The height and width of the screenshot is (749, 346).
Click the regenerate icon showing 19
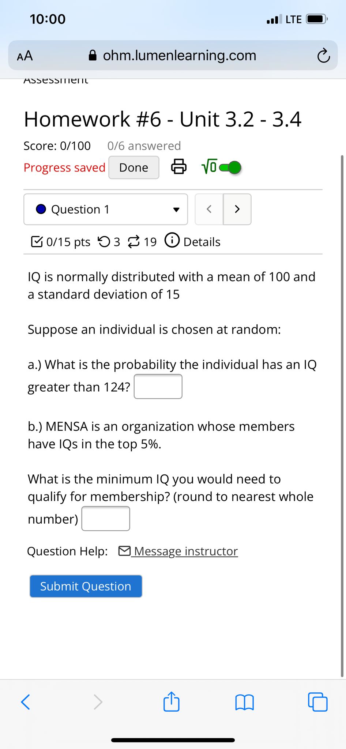click(x=134, y=241)
